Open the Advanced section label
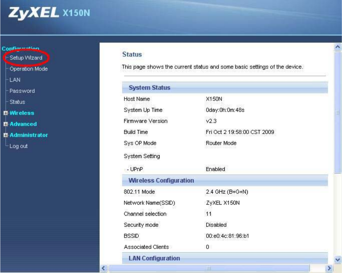This screenshot has height=273, width=342. (23, 124)
